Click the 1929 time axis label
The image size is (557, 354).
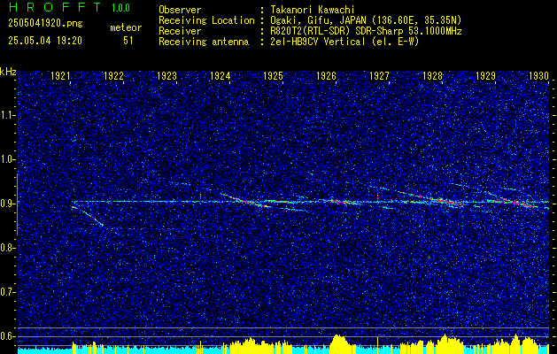pyautogui.click(x=485, y=75)
